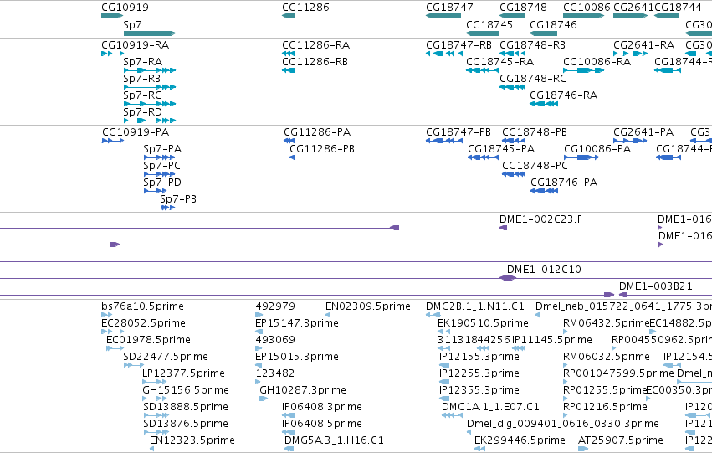Image resolution: width=712 pixels, height=453 pixels.
Task: Click the CG18745-PA label
Action: point(501,149)
